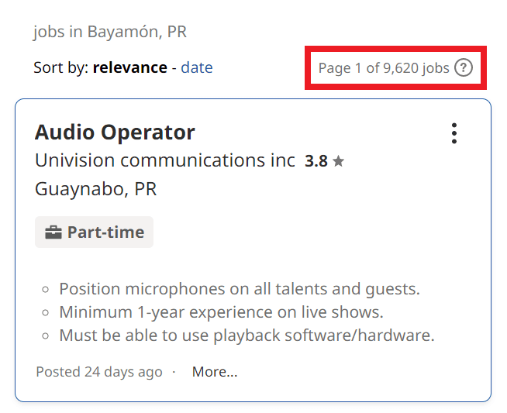
Task: Click the Guaynabo, PR location text
Action: (95, 189)
